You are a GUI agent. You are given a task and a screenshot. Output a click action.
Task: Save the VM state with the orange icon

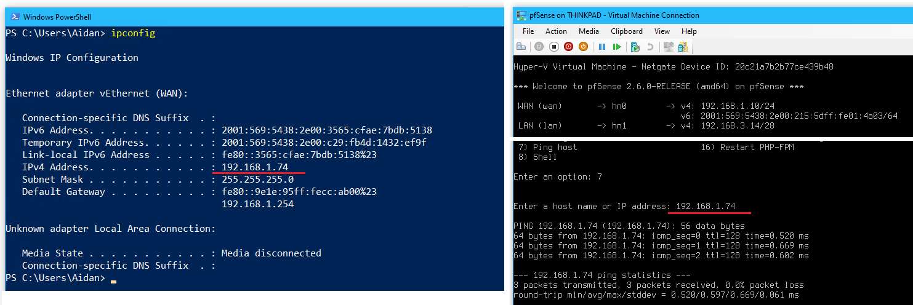583,47
